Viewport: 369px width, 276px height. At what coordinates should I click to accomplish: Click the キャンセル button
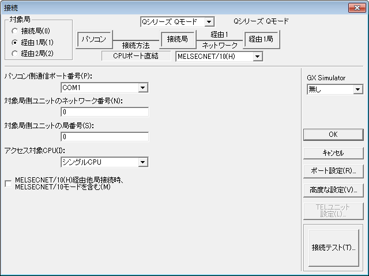(332, 153)
